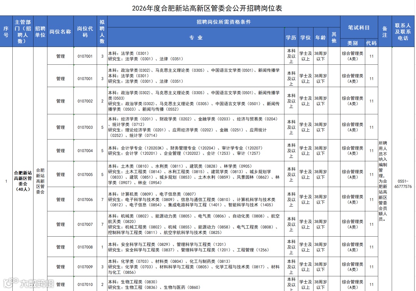Select the 专业 cell listing 计算机类（0809）
The height and width of the screenshot is (291, 416).
(196, 199)
